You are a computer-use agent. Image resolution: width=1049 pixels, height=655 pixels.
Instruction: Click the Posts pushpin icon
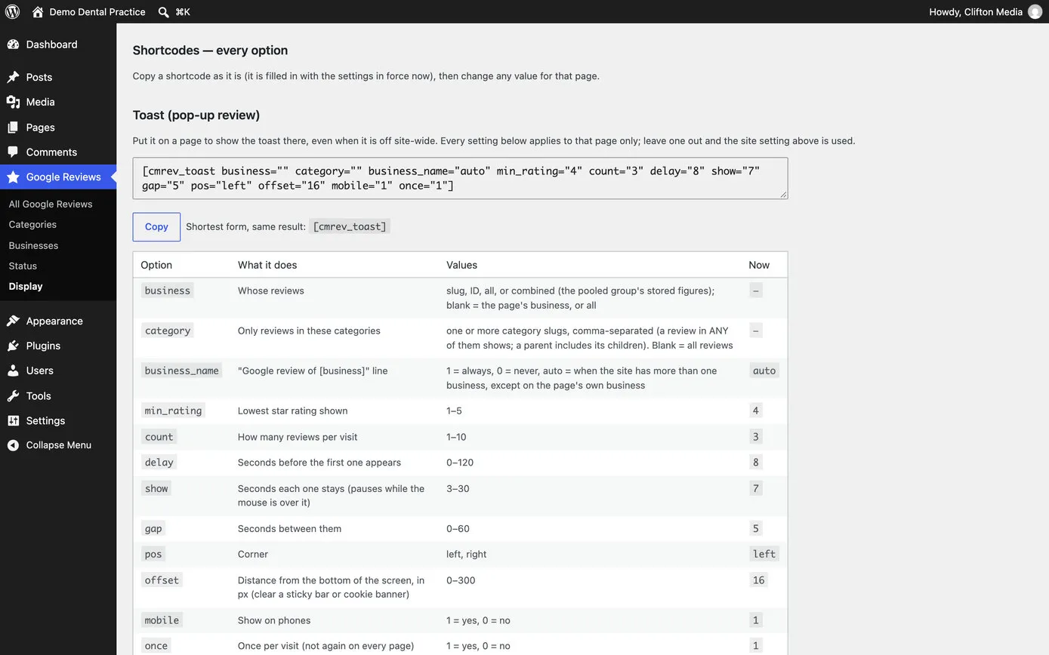click(x=13, y=77)
